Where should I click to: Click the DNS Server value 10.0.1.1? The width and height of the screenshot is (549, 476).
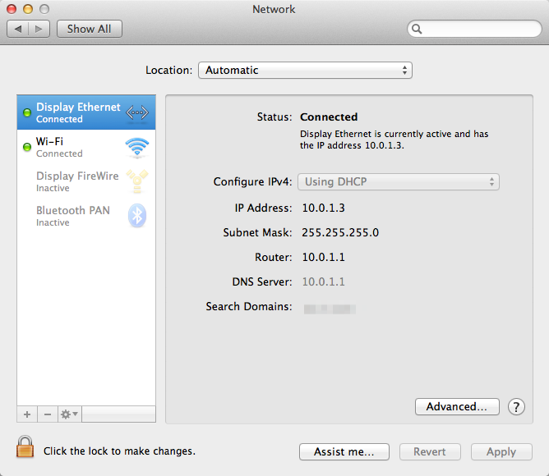[324, 281]
